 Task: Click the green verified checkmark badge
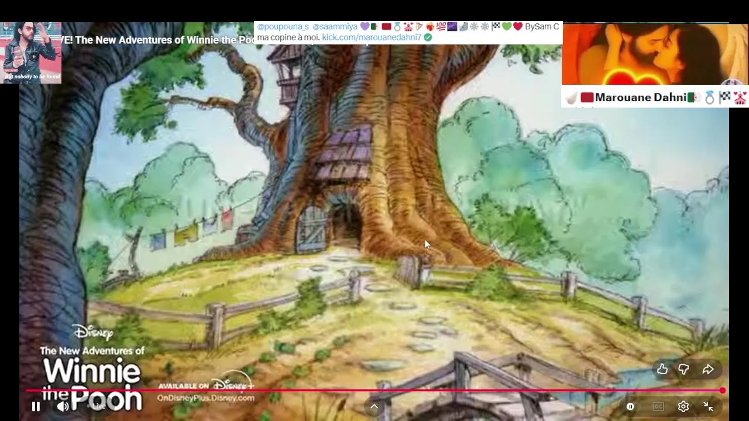[428, 37]
